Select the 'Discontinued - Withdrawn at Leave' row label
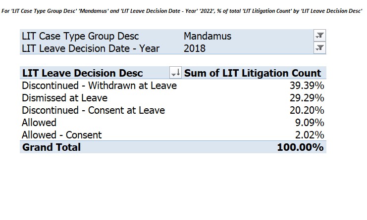 point(99,86)
